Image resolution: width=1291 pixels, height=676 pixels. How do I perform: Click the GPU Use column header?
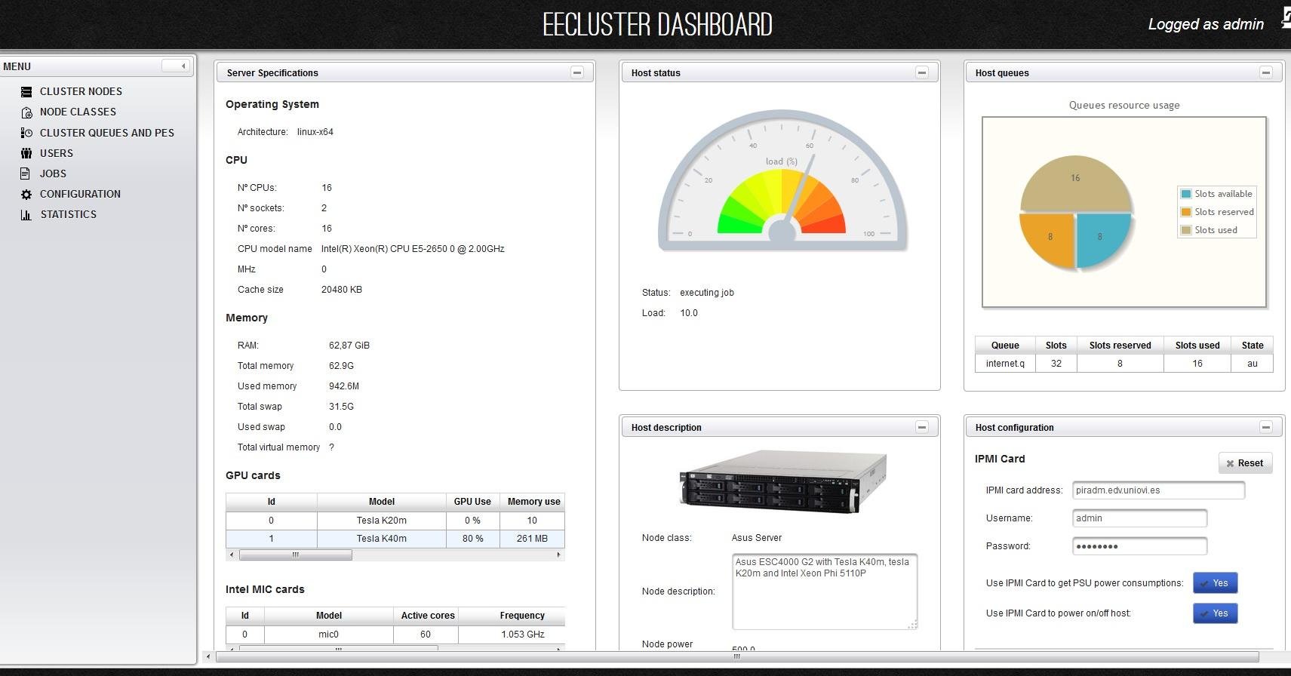[472, 502]
